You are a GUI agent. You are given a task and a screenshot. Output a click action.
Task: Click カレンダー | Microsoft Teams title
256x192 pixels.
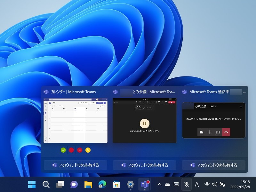pos(74,92)
